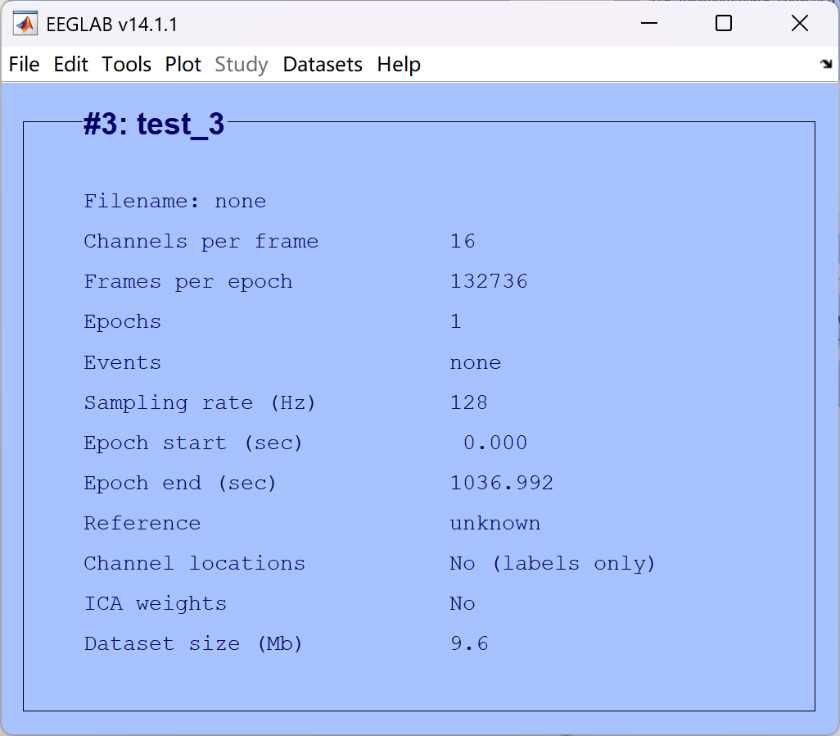Click the 'Channel locations' label

point(195,564)
